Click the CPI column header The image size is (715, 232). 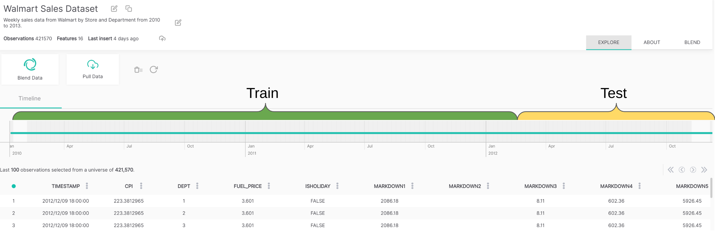point(129,186)
